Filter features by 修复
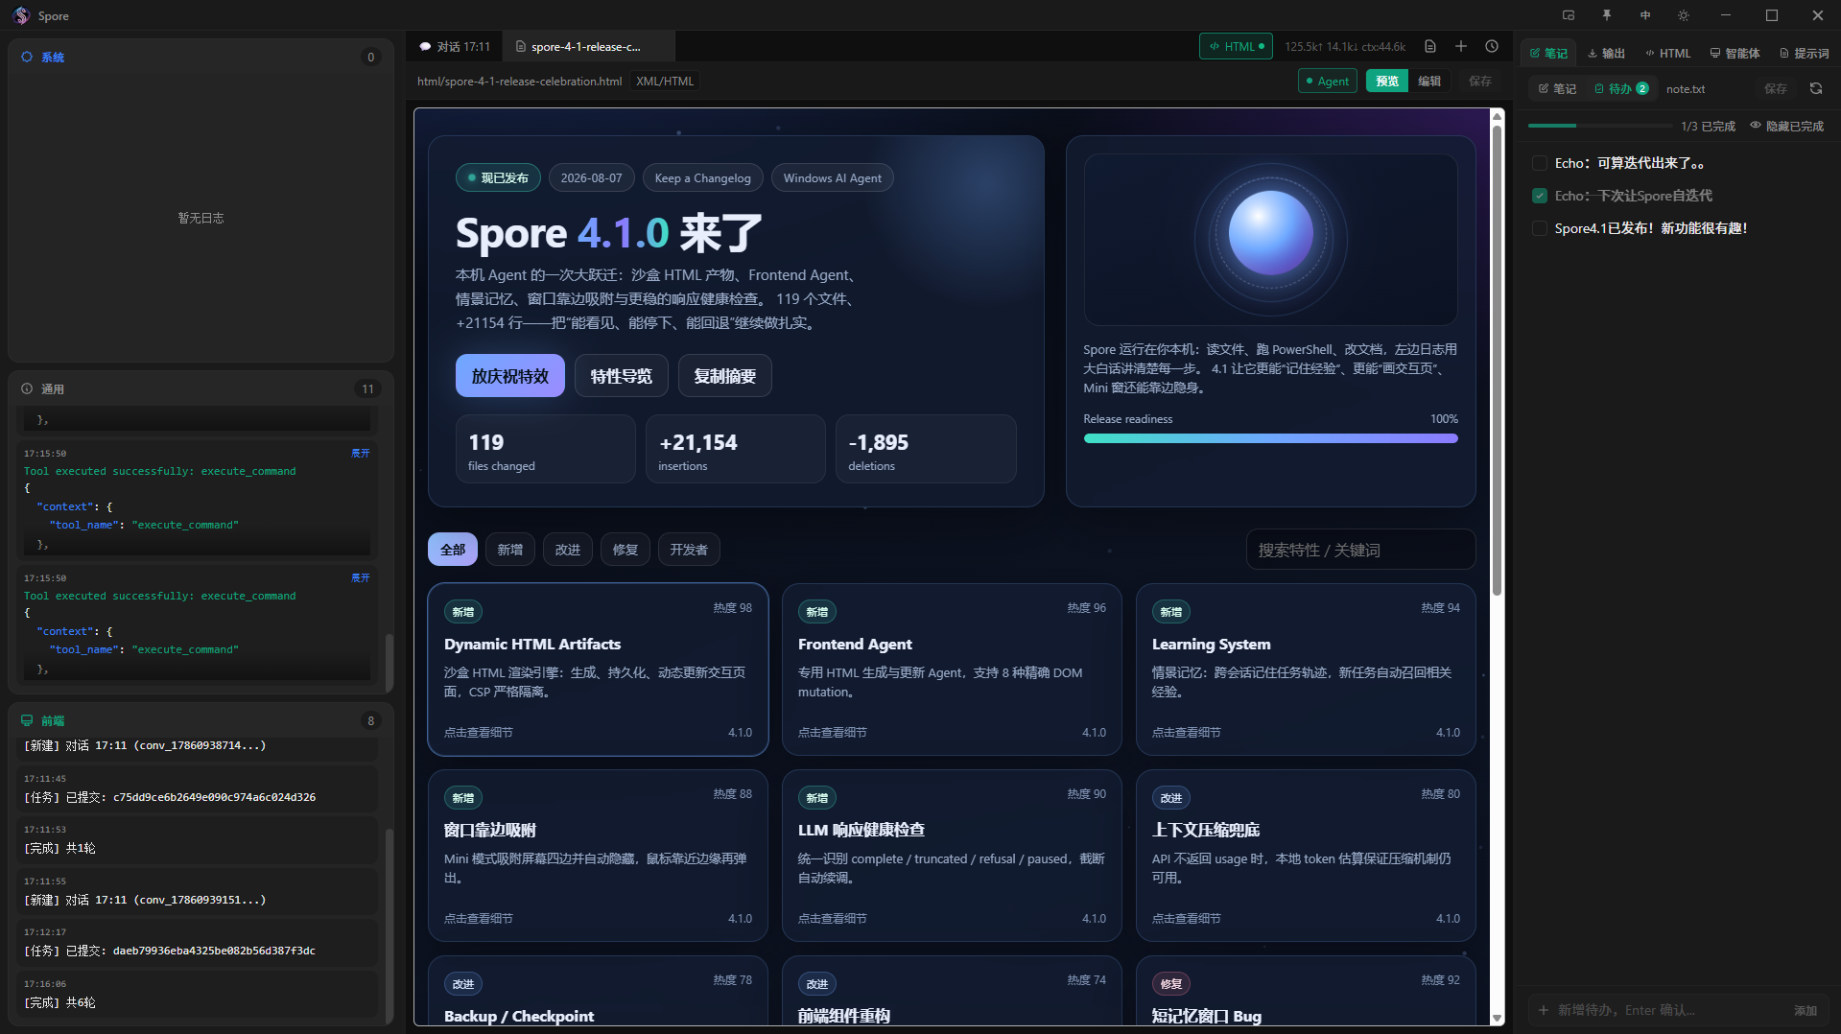This screenshot has width=1841, height=1034. 625,550
